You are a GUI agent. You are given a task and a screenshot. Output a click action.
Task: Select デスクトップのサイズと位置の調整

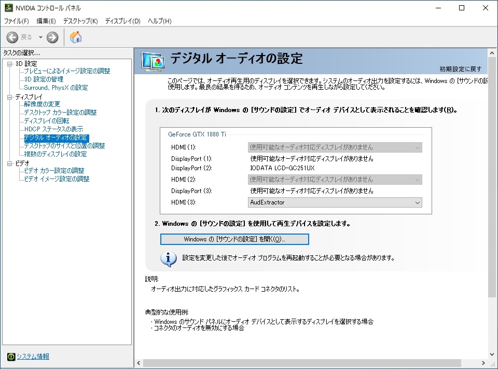pyautogui.click(x=64, y=145)
